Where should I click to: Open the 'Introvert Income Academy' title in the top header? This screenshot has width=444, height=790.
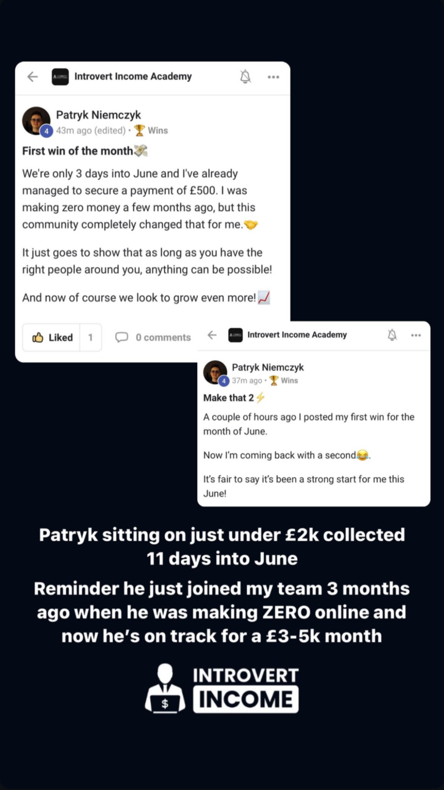tap(133, 76)
